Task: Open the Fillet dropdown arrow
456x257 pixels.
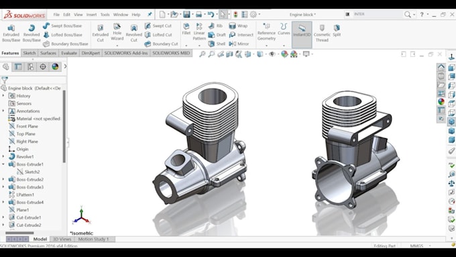Action: click(186, 46)
